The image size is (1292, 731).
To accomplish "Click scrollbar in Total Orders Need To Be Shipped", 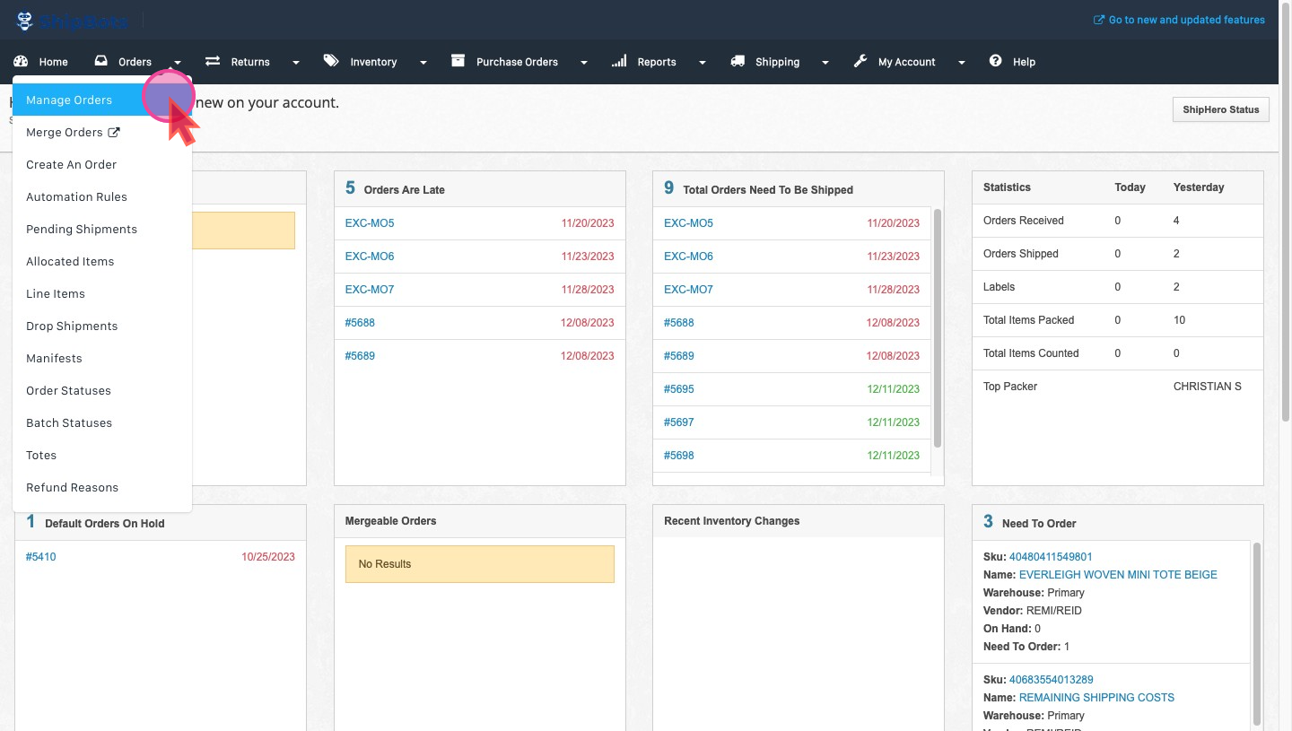I will click(938, 328).
